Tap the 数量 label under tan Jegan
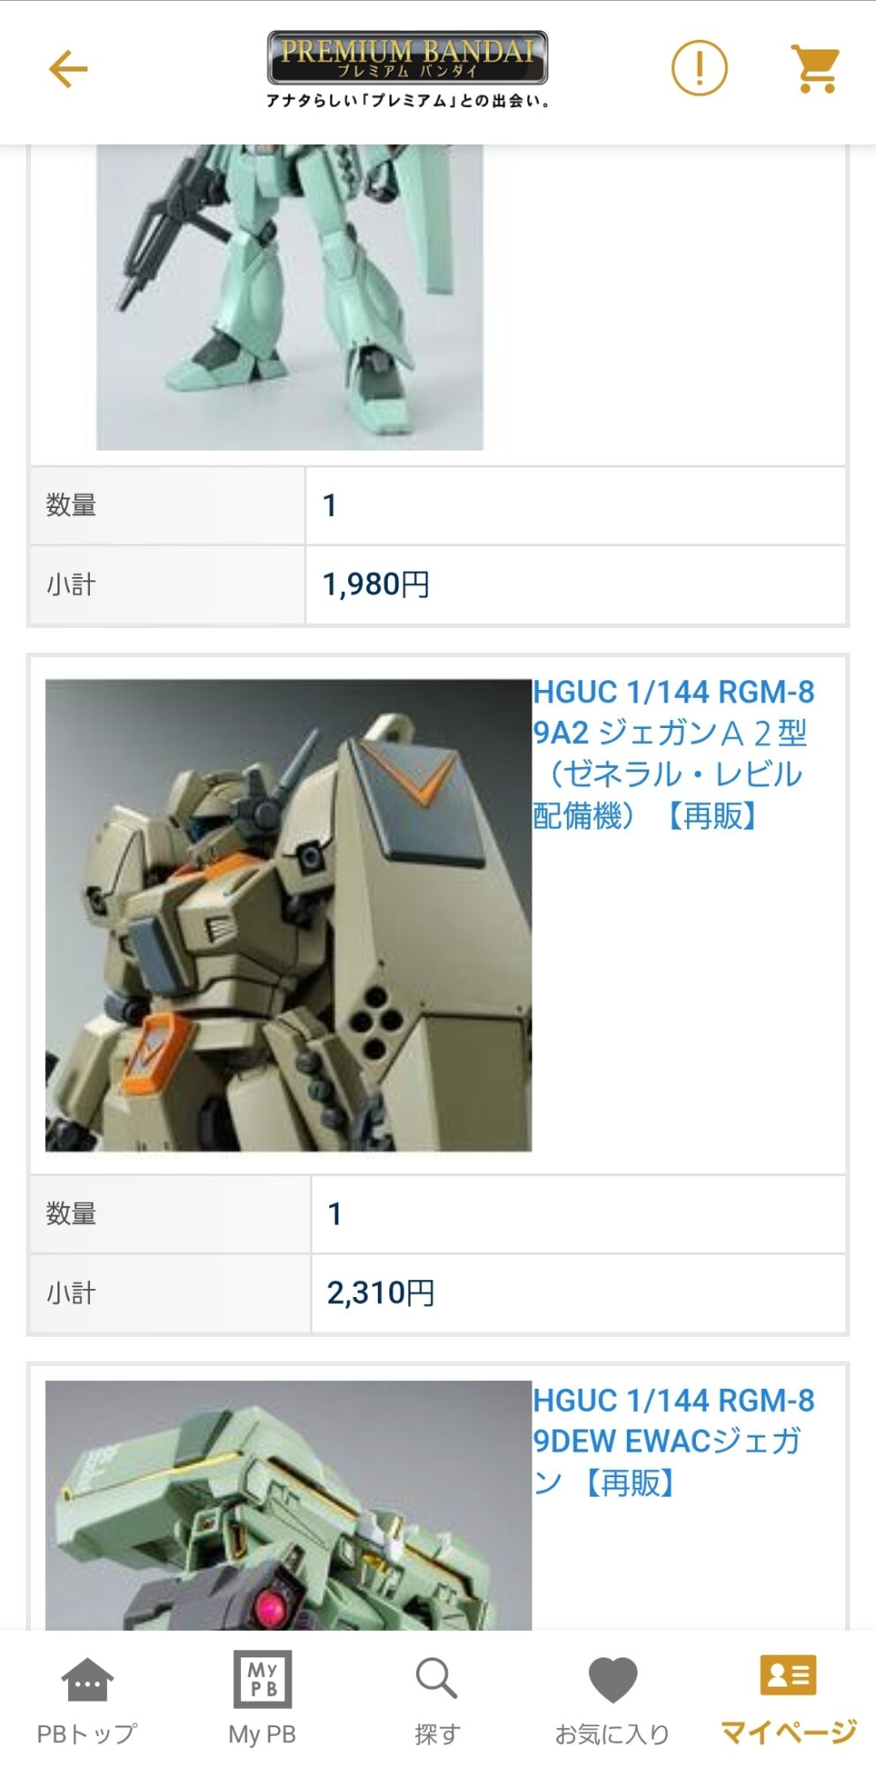876x1767 pixels. tap(71, 1214)
